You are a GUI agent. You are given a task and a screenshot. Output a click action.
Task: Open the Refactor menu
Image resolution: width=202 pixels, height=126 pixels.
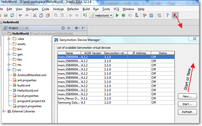pos(73,9)
